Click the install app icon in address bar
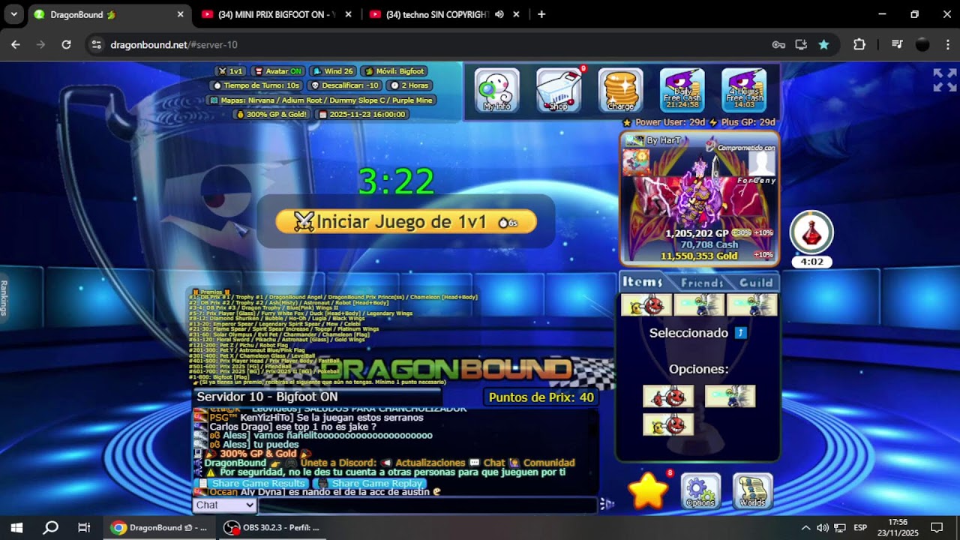 click(801, 45)
